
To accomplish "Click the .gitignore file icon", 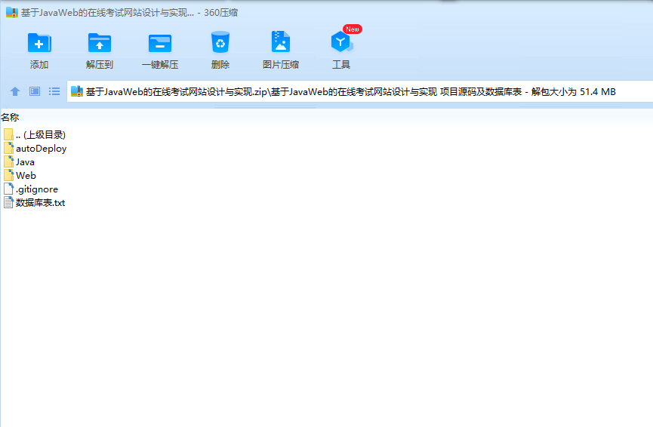I will 8,189.
